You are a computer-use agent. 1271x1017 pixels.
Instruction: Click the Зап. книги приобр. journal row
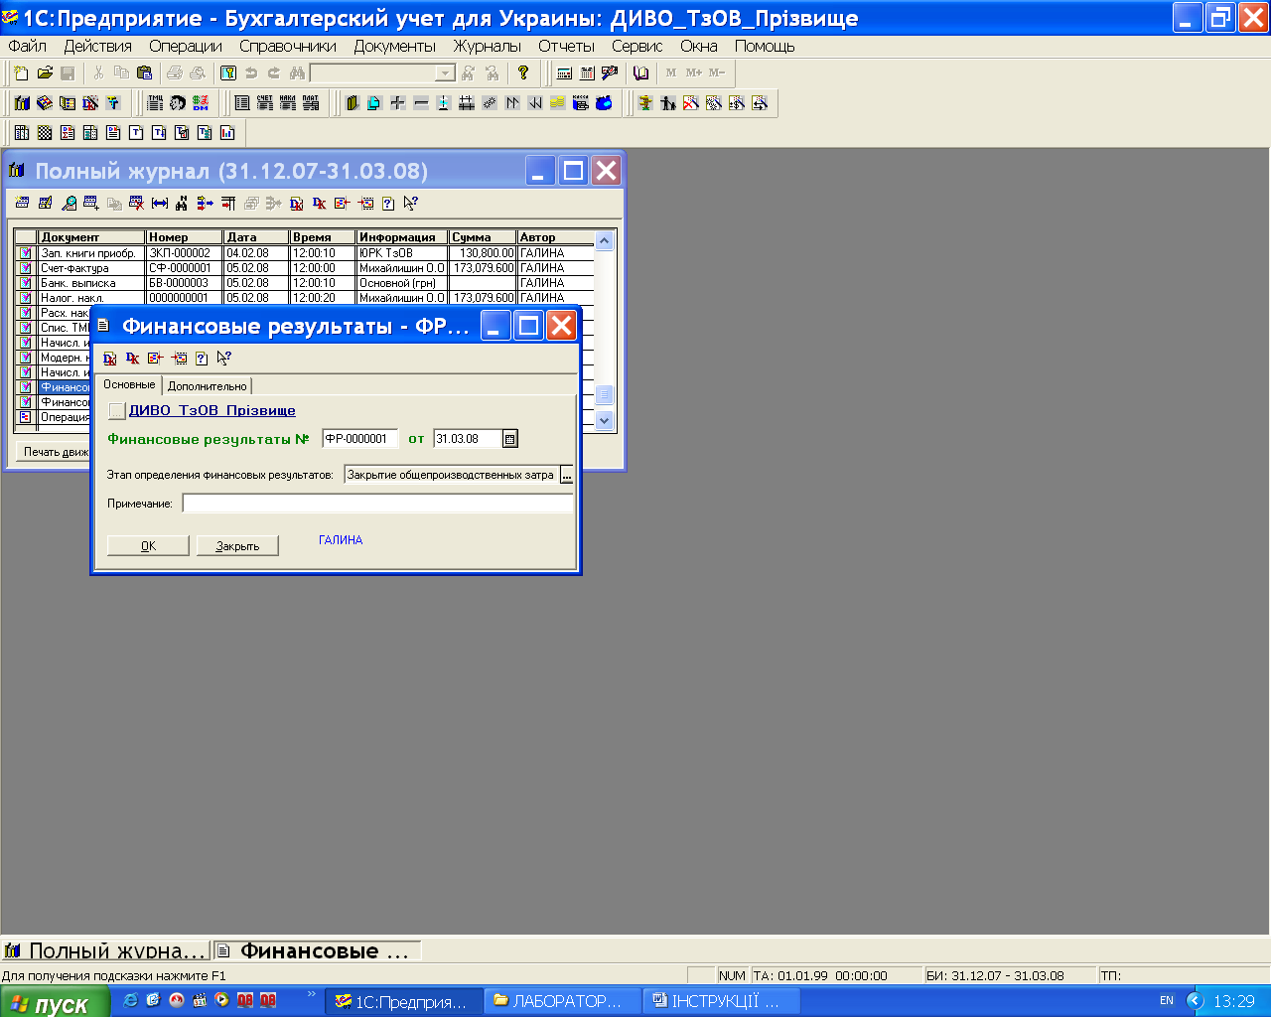pos(305,253)
